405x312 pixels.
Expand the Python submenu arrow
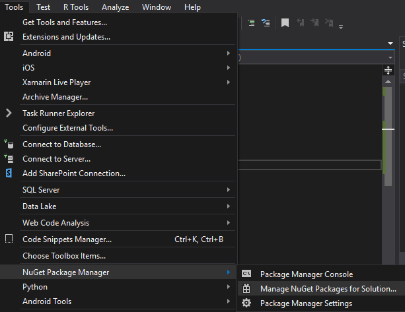click(229, 286)
